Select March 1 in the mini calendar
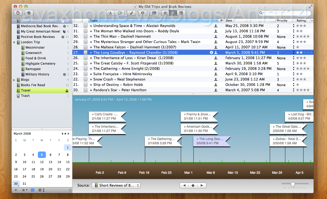The width and height of the screenshot is (327, 199). click(67, 147)
